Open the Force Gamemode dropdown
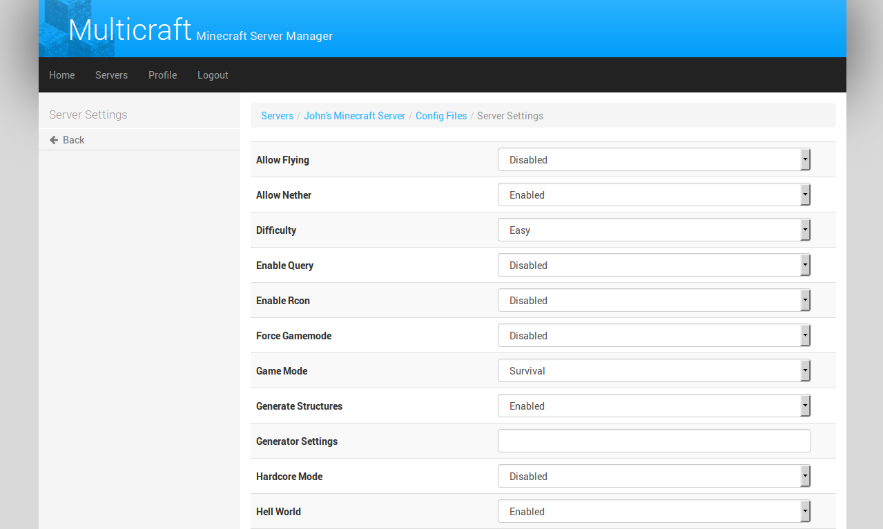This screenshot has height=529, width=883. (654, 335)
